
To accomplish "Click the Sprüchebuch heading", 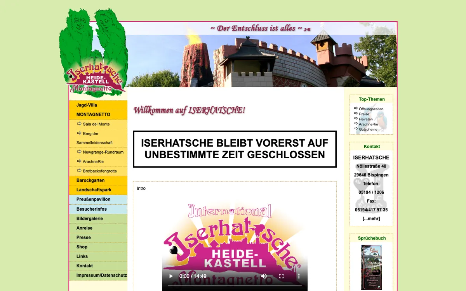I will [x=372, y=238].
